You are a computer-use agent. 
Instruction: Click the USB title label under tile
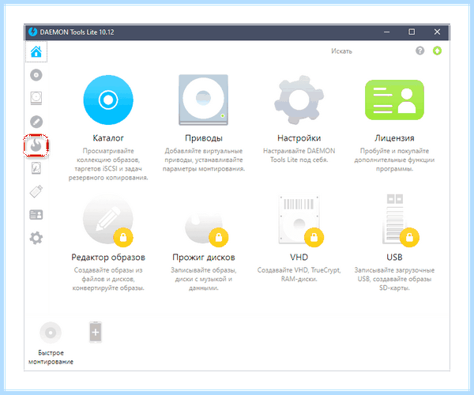pyautogui.click(x=394, y=258)
